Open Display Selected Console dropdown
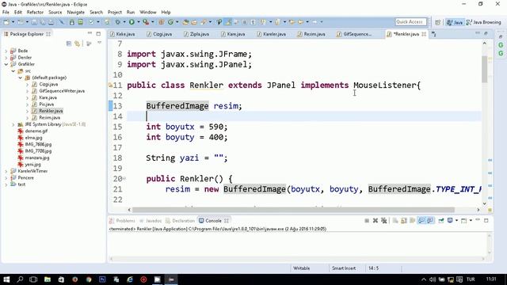The width and height of the screenshot is (507, 285). pos(456,221)
